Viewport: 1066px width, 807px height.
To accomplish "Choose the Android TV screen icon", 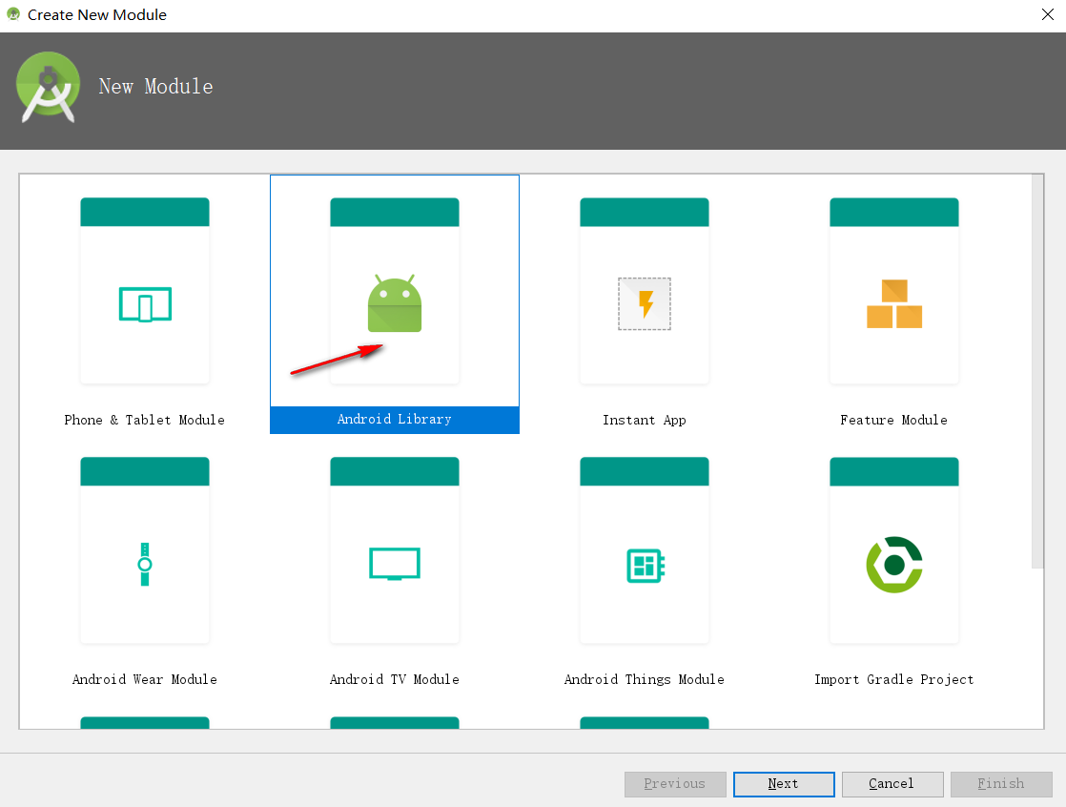I will (x=395, y=564).
